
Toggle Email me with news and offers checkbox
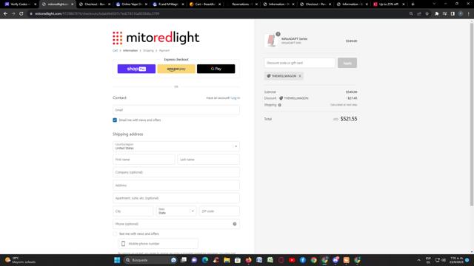tap(115, 120)
